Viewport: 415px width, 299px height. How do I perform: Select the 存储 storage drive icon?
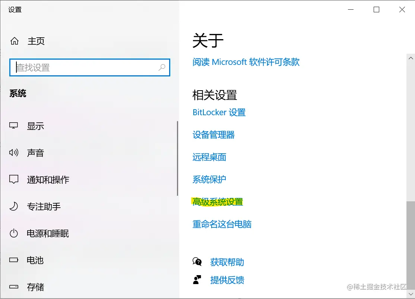pos(13,287)
